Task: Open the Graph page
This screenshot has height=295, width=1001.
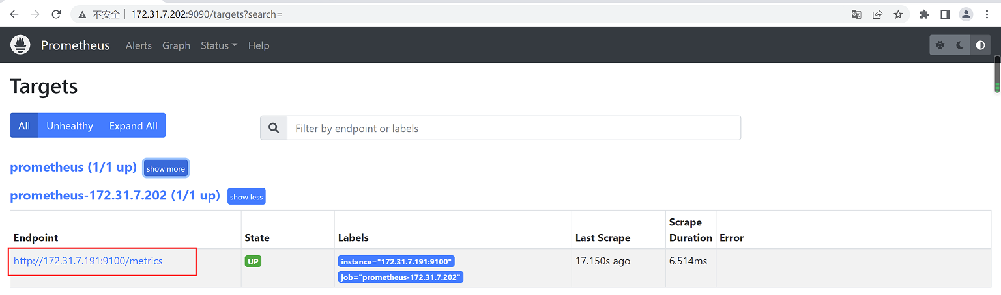Action: [176, 45]
